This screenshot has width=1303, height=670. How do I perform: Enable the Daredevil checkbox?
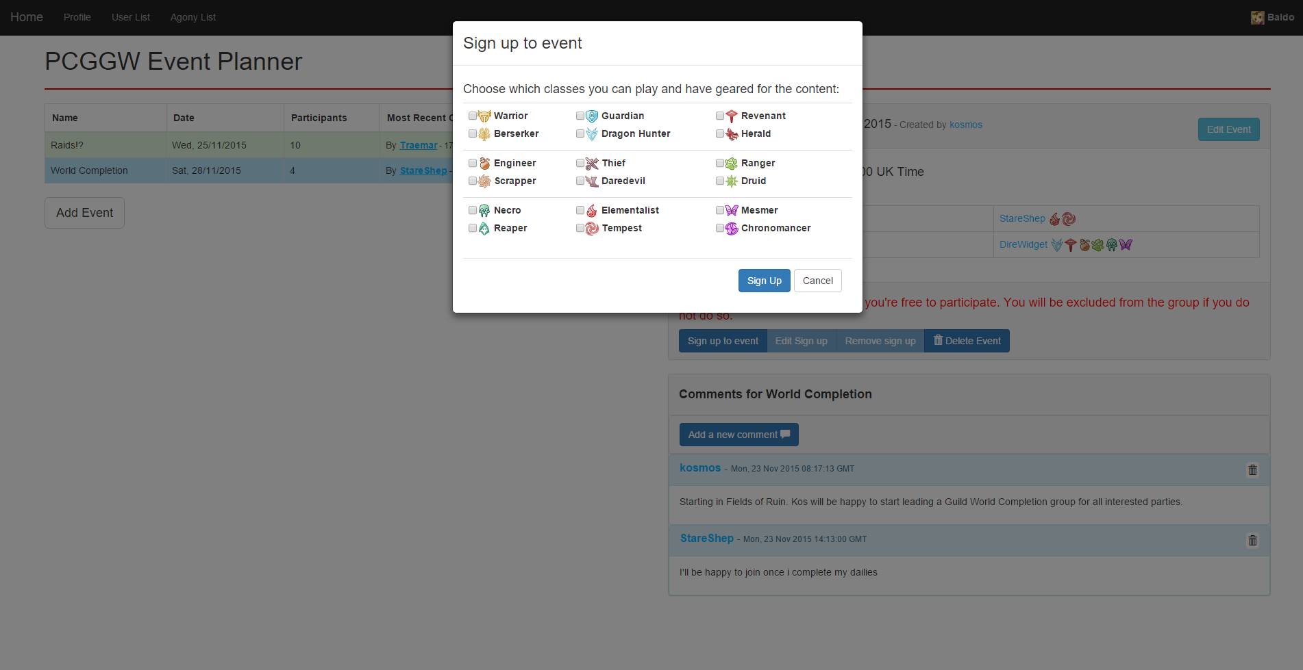pos(580,181)
